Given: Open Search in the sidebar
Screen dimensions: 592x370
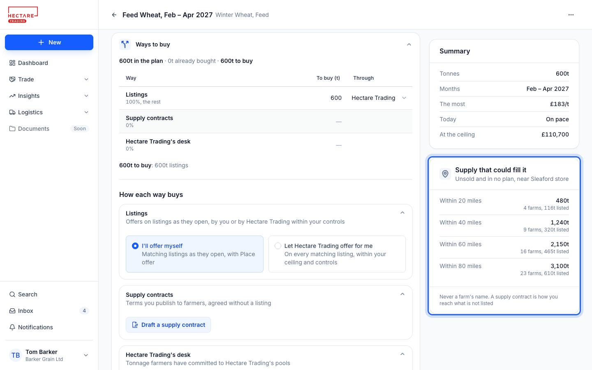Looking at the screenshot, I should coord(49,294).
